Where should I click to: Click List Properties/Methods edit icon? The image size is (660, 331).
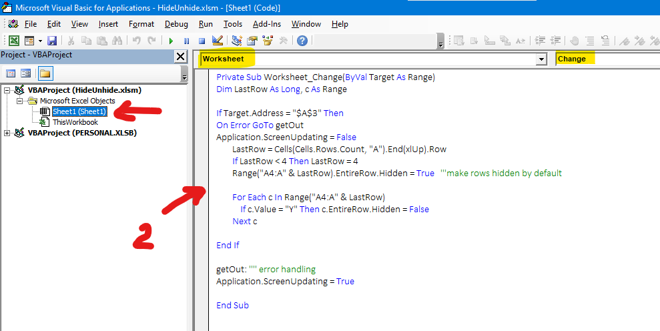pos(459,41)
